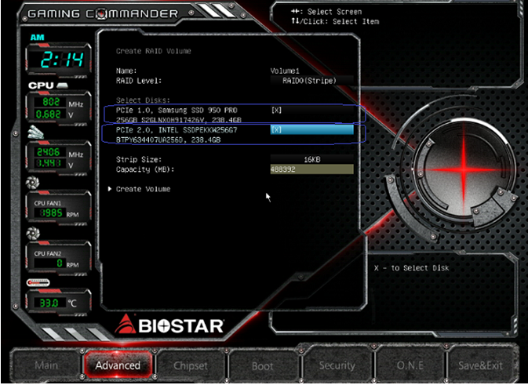Click the CPU FAN2 0 RPM readout
The image size is (528, 385).
coord(49,263)
